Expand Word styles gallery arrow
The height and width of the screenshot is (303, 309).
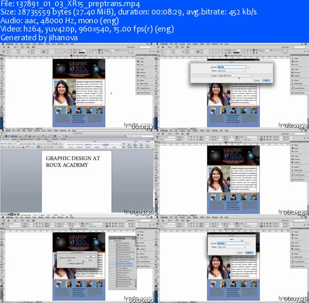click(121, 146)
